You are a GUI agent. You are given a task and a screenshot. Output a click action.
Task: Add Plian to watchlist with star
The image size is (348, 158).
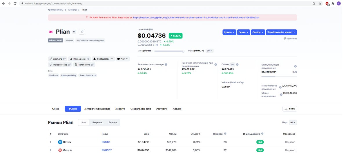click(82, 32)
